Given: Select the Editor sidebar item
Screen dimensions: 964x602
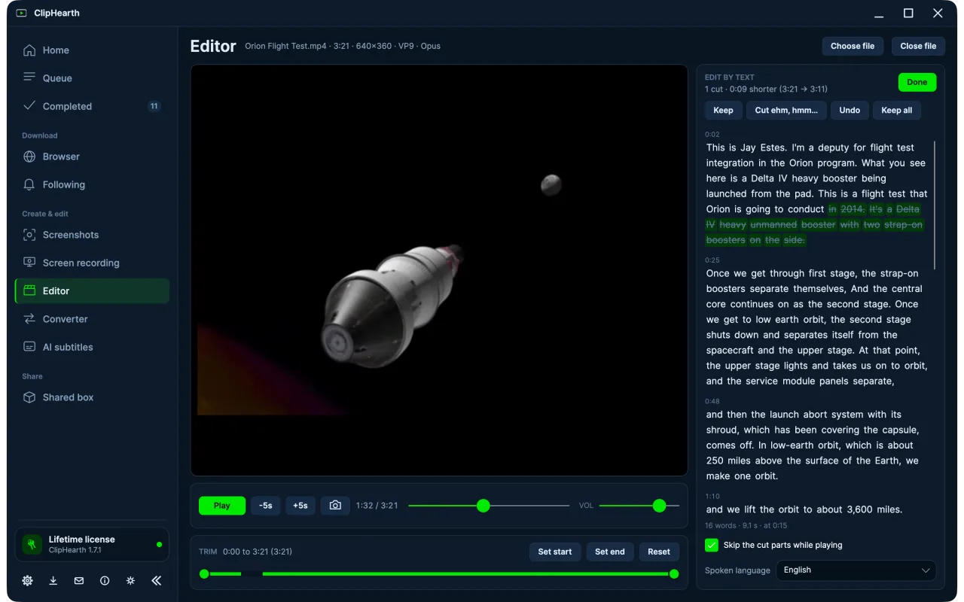Looking at the screenshot, I should click(x=92, y=291).
